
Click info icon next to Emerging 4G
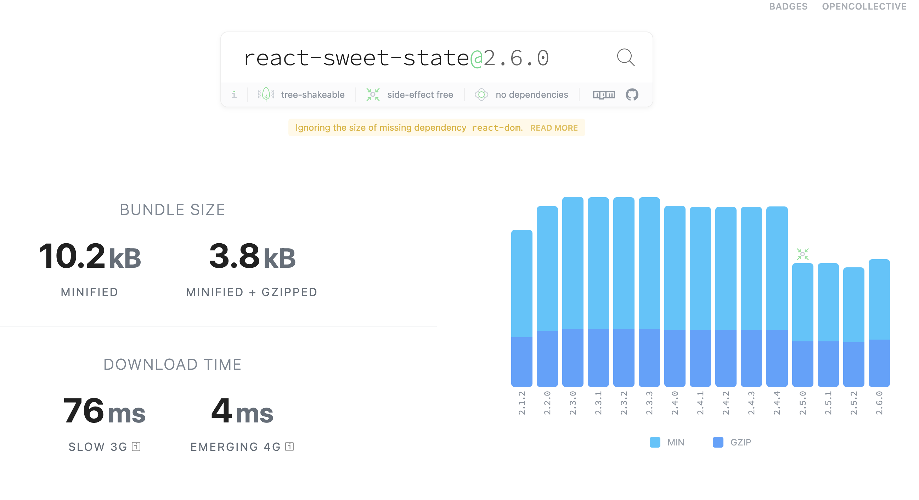pos(289,447)
